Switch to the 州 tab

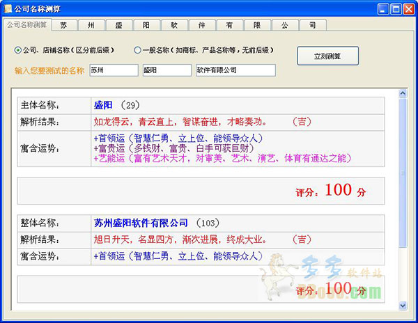pyautogui.click(x=91, y=25)
